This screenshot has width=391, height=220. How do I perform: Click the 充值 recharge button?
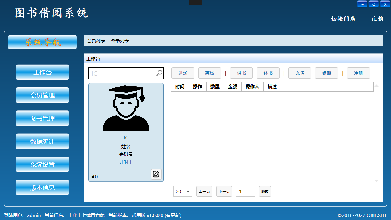pos(299,73)
